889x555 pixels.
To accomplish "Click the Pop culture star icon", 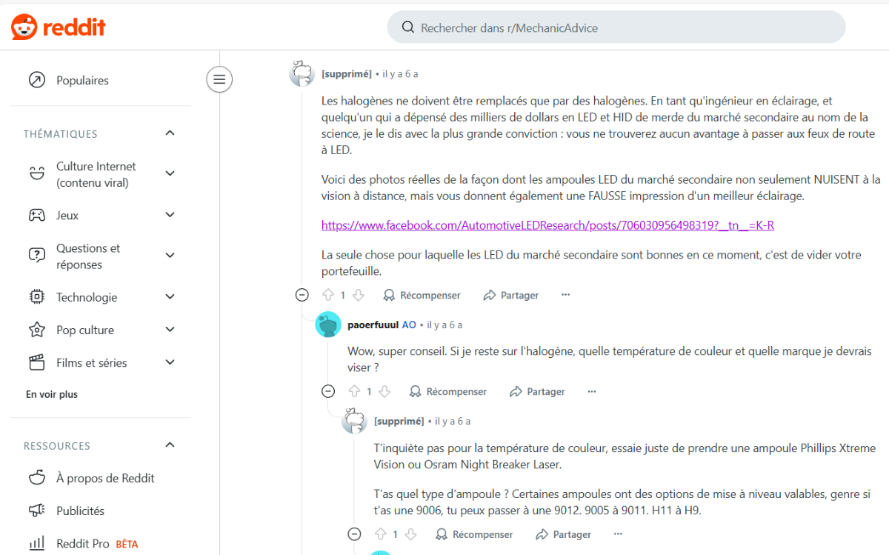I will coord(36,330).
